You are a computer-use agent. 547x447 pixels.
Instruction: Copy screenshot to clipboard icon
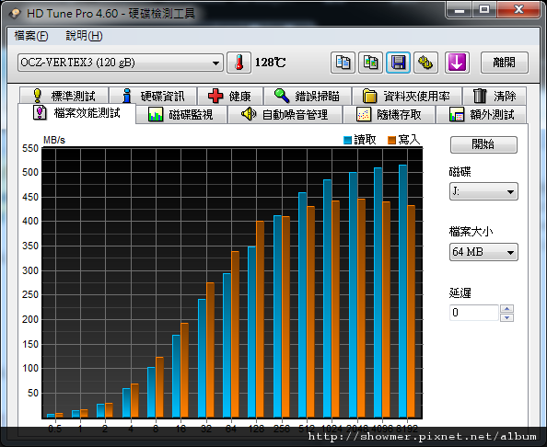pos(370,63)
